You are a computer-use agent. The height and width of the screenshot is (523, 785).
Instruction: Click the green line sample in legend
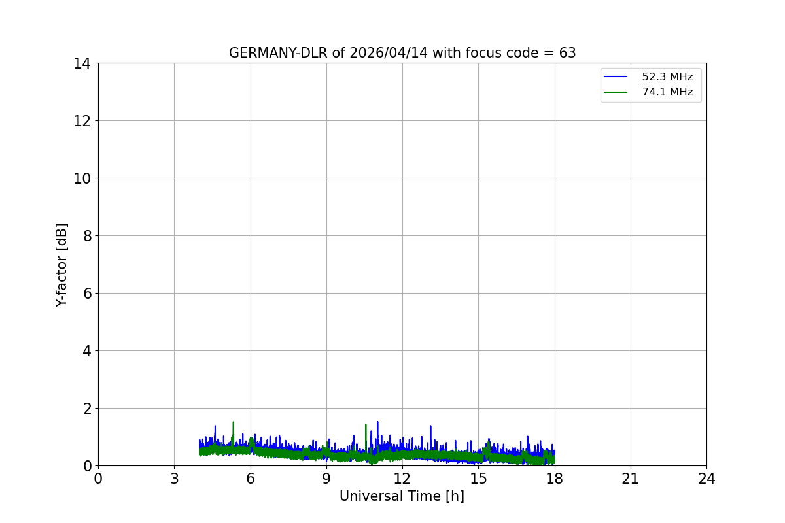pyautogui.click(x=616, y=92)
